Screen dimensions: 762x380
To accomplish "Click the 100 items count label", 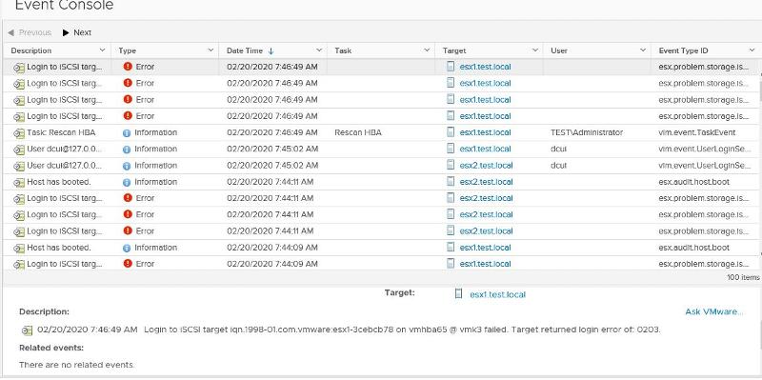I will 743,277.
